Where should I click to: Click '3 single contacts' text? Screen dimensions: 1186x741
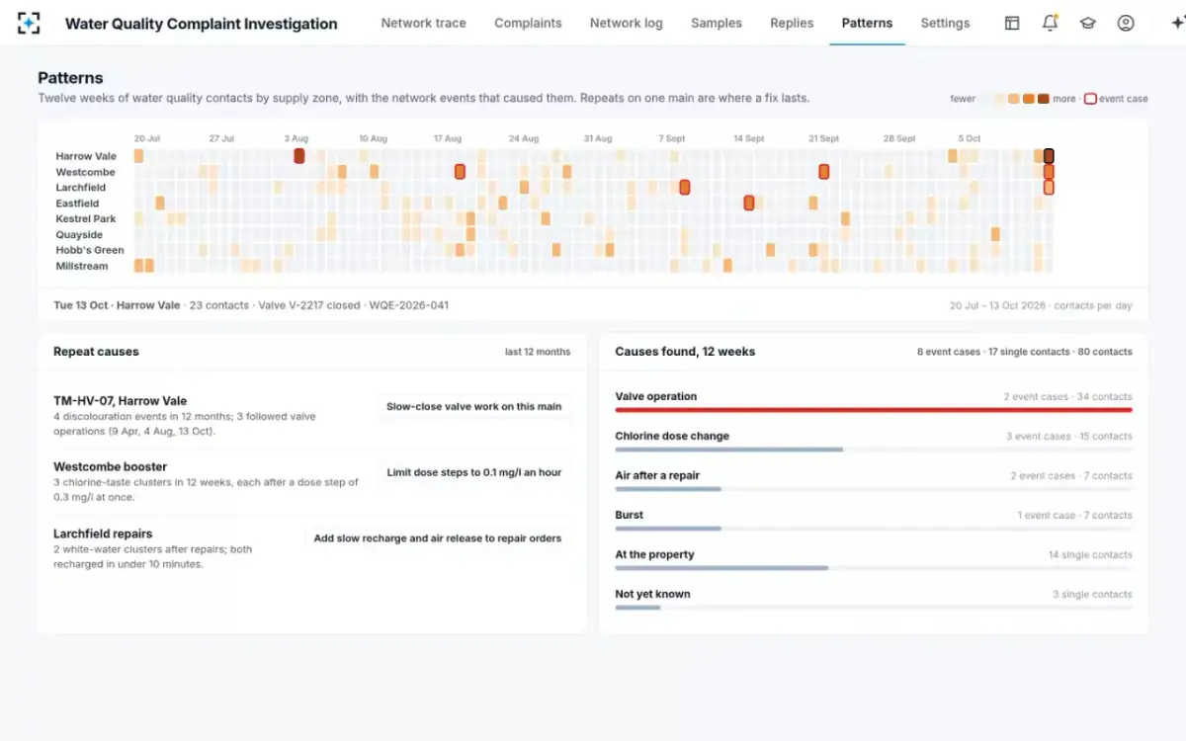1092,595
